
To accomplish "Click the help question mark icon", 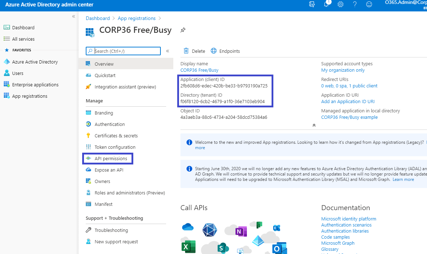I will 355,5.
